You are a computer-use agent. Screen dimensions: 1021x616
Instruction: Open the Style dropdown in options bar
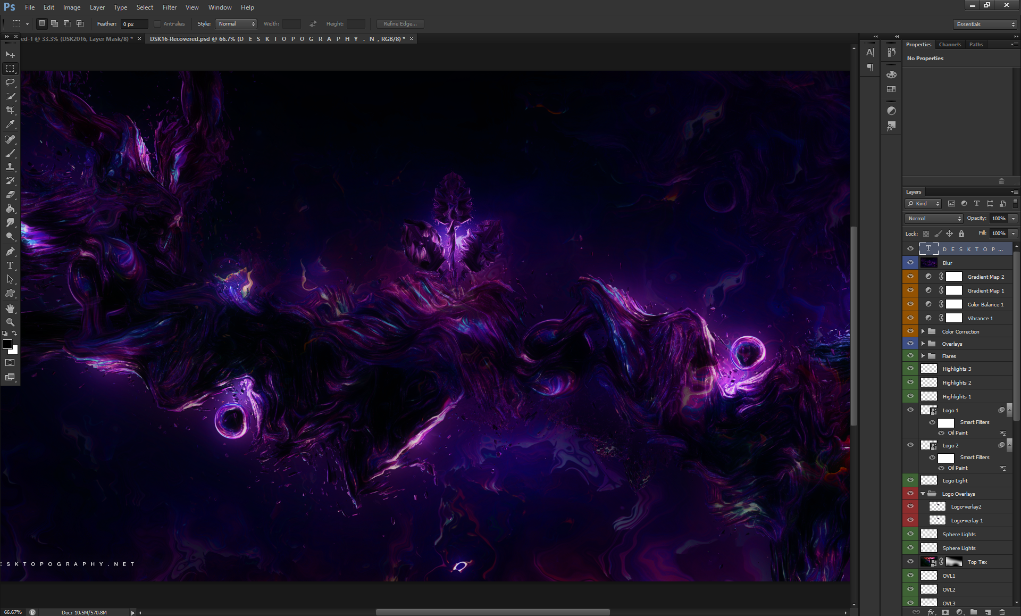[236, 24]
